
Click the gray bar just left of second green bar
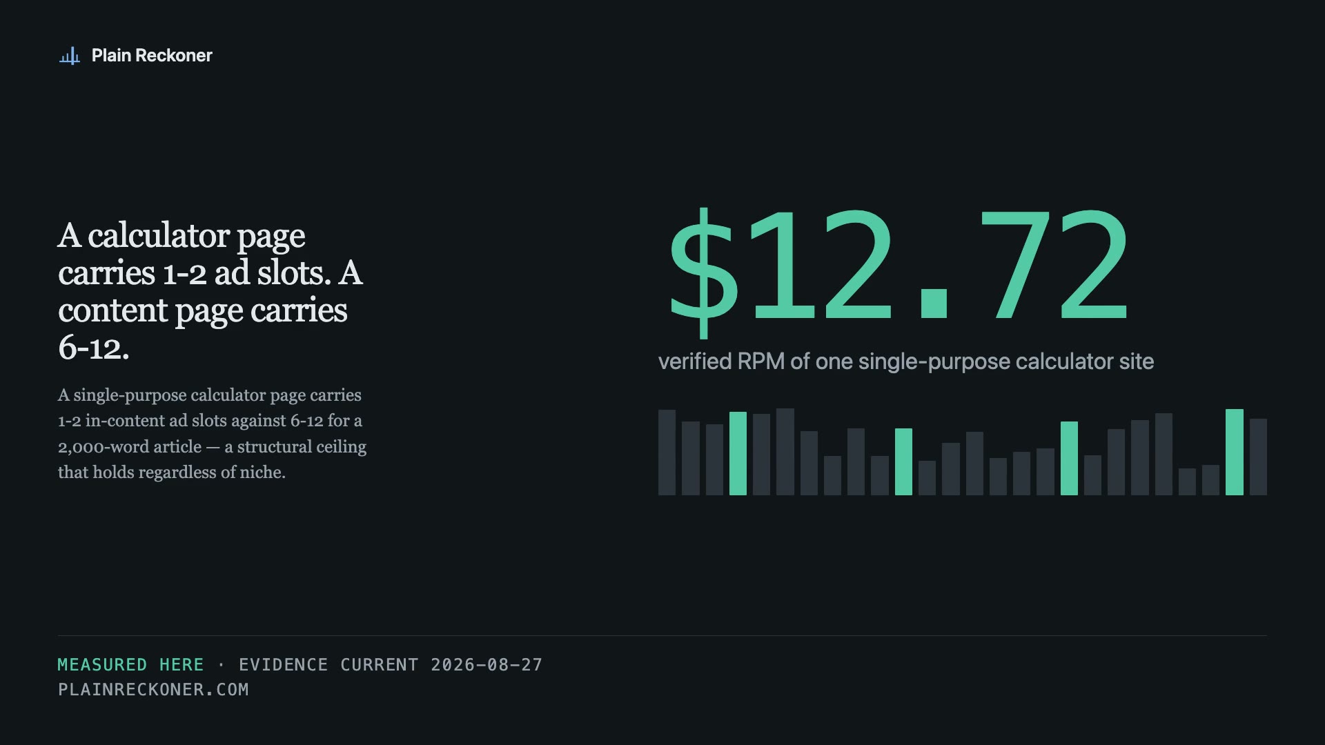(x=879, y=475)
